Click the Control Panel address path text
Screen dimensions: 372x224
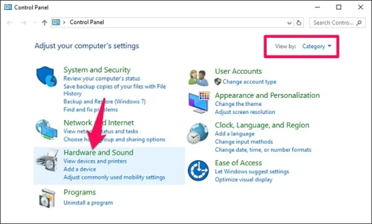(86, 22)
